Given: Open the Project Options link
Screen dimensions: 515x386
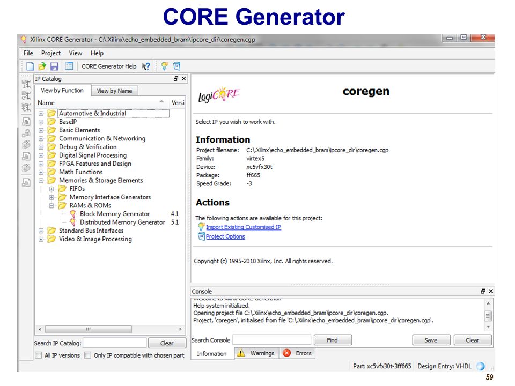Looking at the screenshot, I should coord(225,236).
